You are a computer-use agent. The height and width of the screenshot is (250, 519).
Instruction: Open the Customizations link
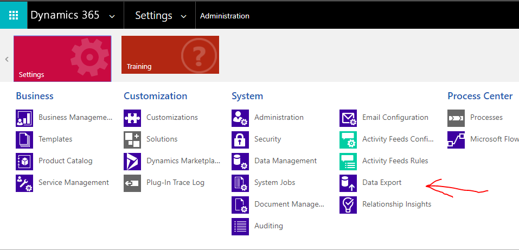pos(172,117)
